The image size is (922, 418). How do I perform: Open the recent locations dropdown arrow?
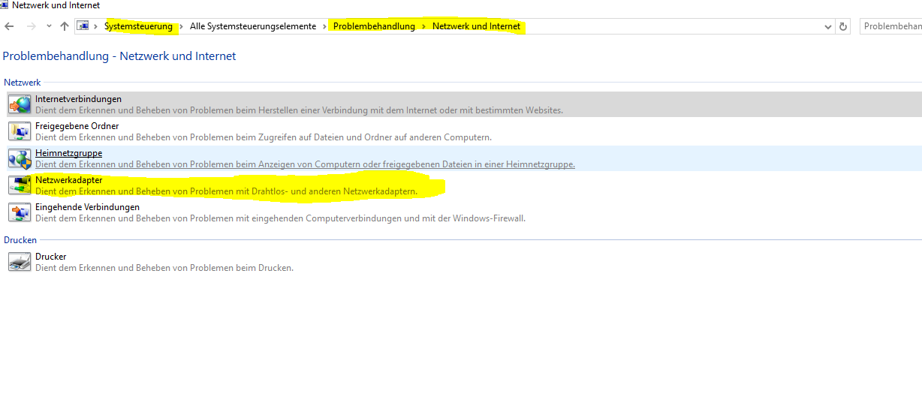(49, 26)
